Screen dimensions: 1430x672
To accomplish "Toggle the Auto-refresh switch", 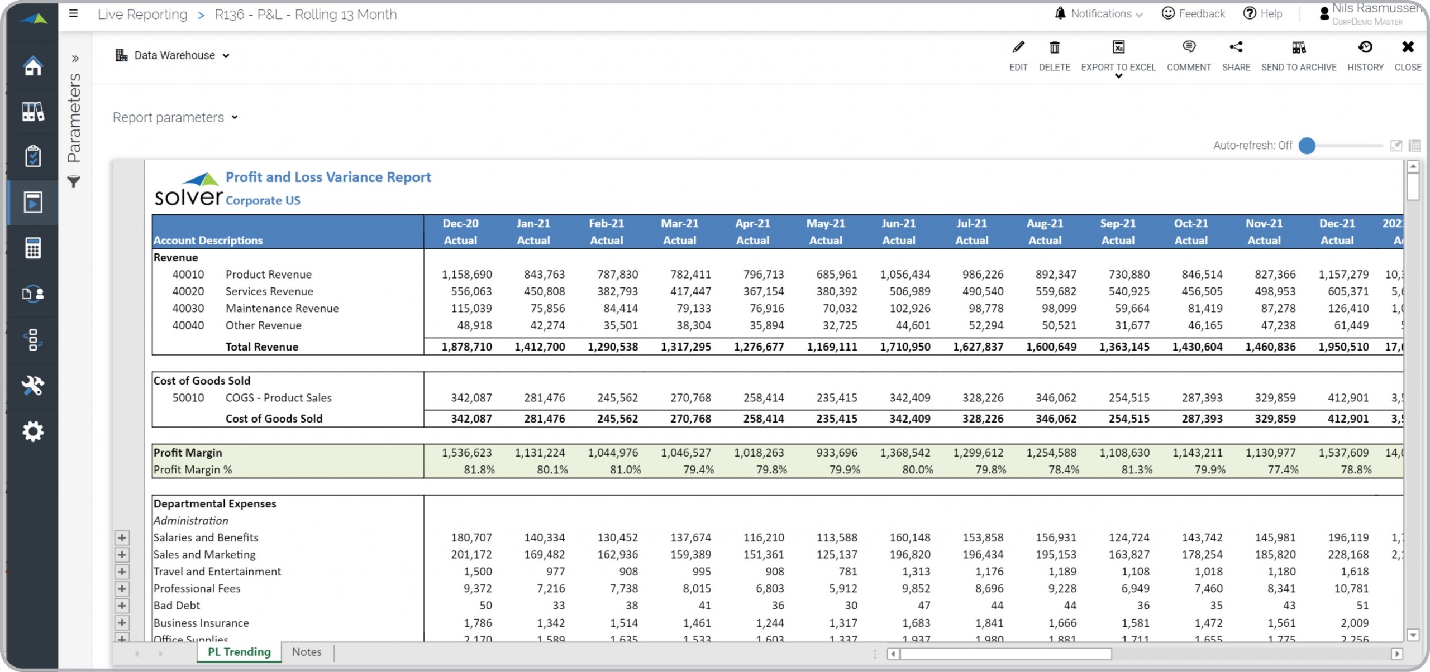I will click(x=1307, y=146).
